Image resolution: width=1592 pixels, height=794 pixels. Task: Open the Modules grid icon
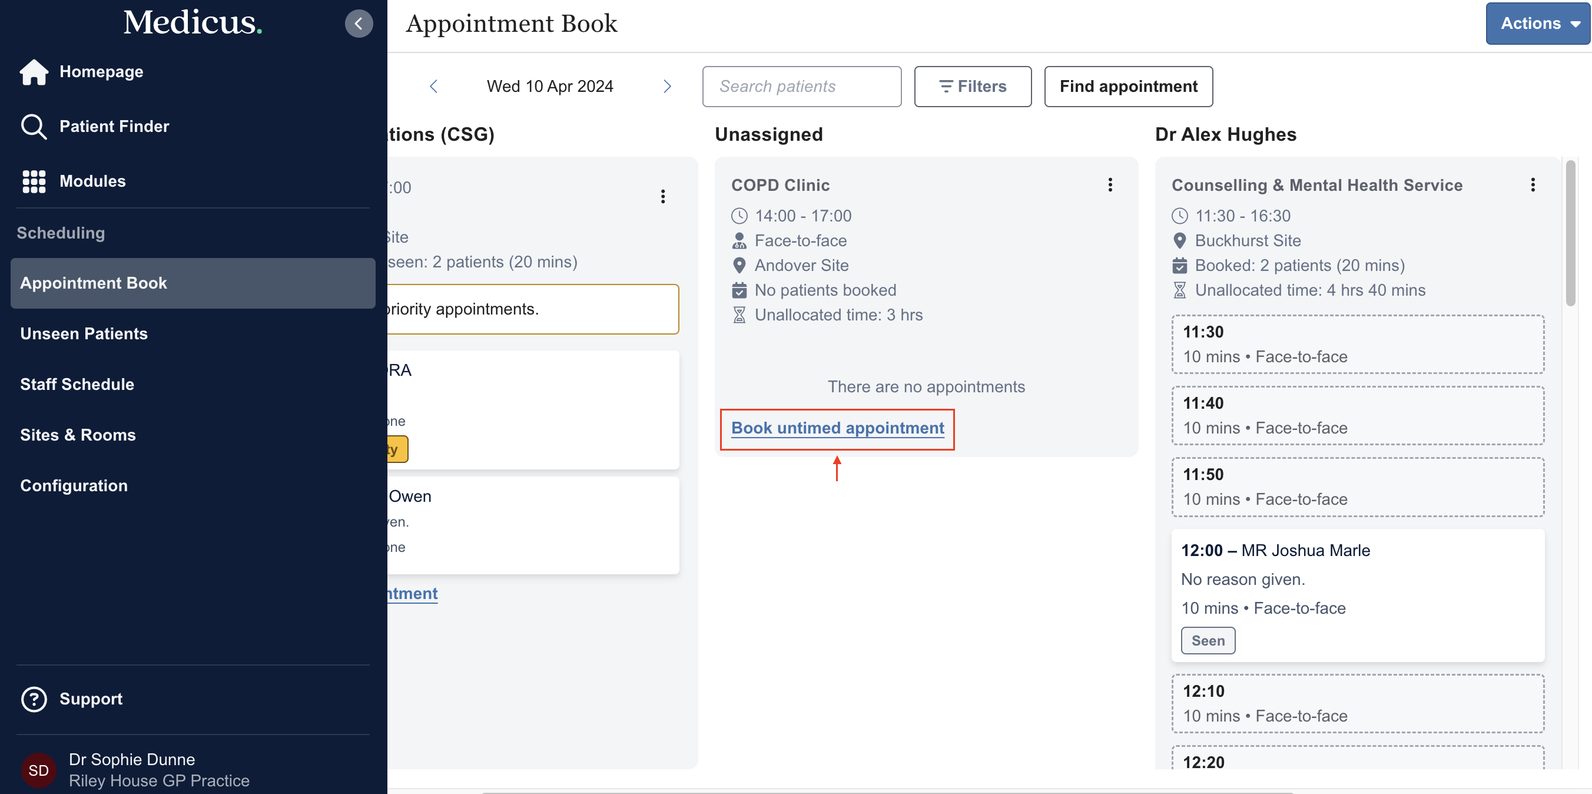tap(34, 181)
